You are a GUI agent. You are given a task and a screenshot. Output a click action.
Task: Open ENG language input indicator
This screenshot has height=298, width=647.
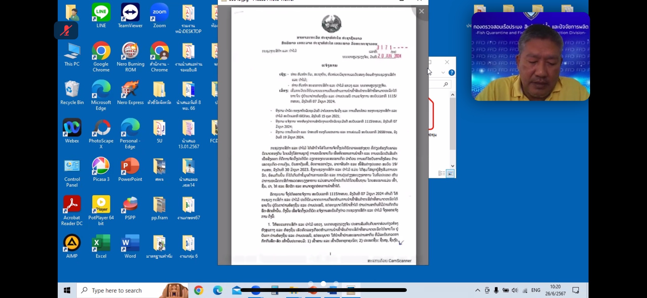pos(536,290)
